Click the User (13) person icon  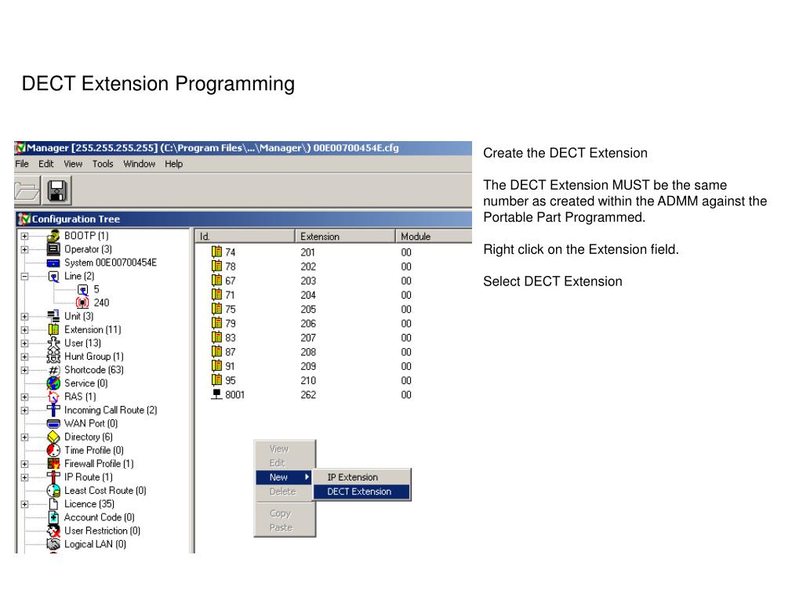click(x=53, y=343)
